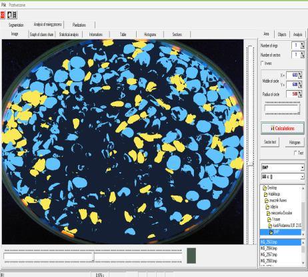308x277 pixels.
Task: Select the highlighted BMP folder
Action: tap(280, 232)
